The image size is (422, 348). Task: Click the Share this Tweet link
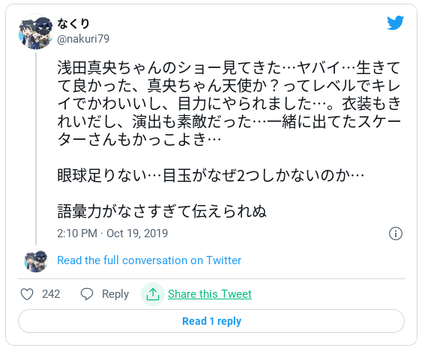point(210,294)
